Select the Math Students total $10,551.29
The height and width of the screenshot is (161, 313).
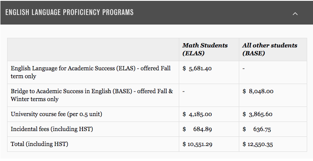point(197,144)
